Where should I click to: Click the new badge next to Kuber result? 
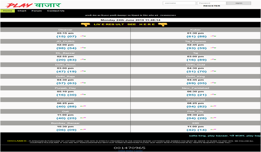tap(213, 36)
